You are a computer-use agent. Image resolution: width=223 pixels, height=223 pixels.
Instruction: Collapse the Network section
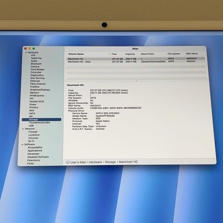(23, 129)
